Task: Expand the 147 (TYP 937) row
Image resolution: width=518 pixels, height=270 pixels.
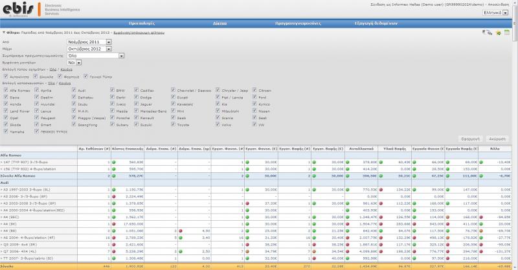Action: click(x=1, y=163)
